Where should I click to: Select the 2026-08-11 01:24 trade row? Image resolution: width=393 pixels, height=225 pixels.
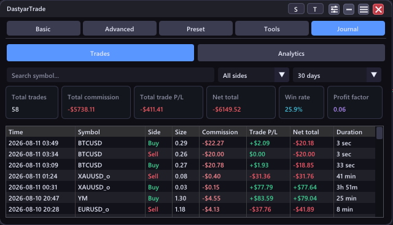click(x=191, y=176)
